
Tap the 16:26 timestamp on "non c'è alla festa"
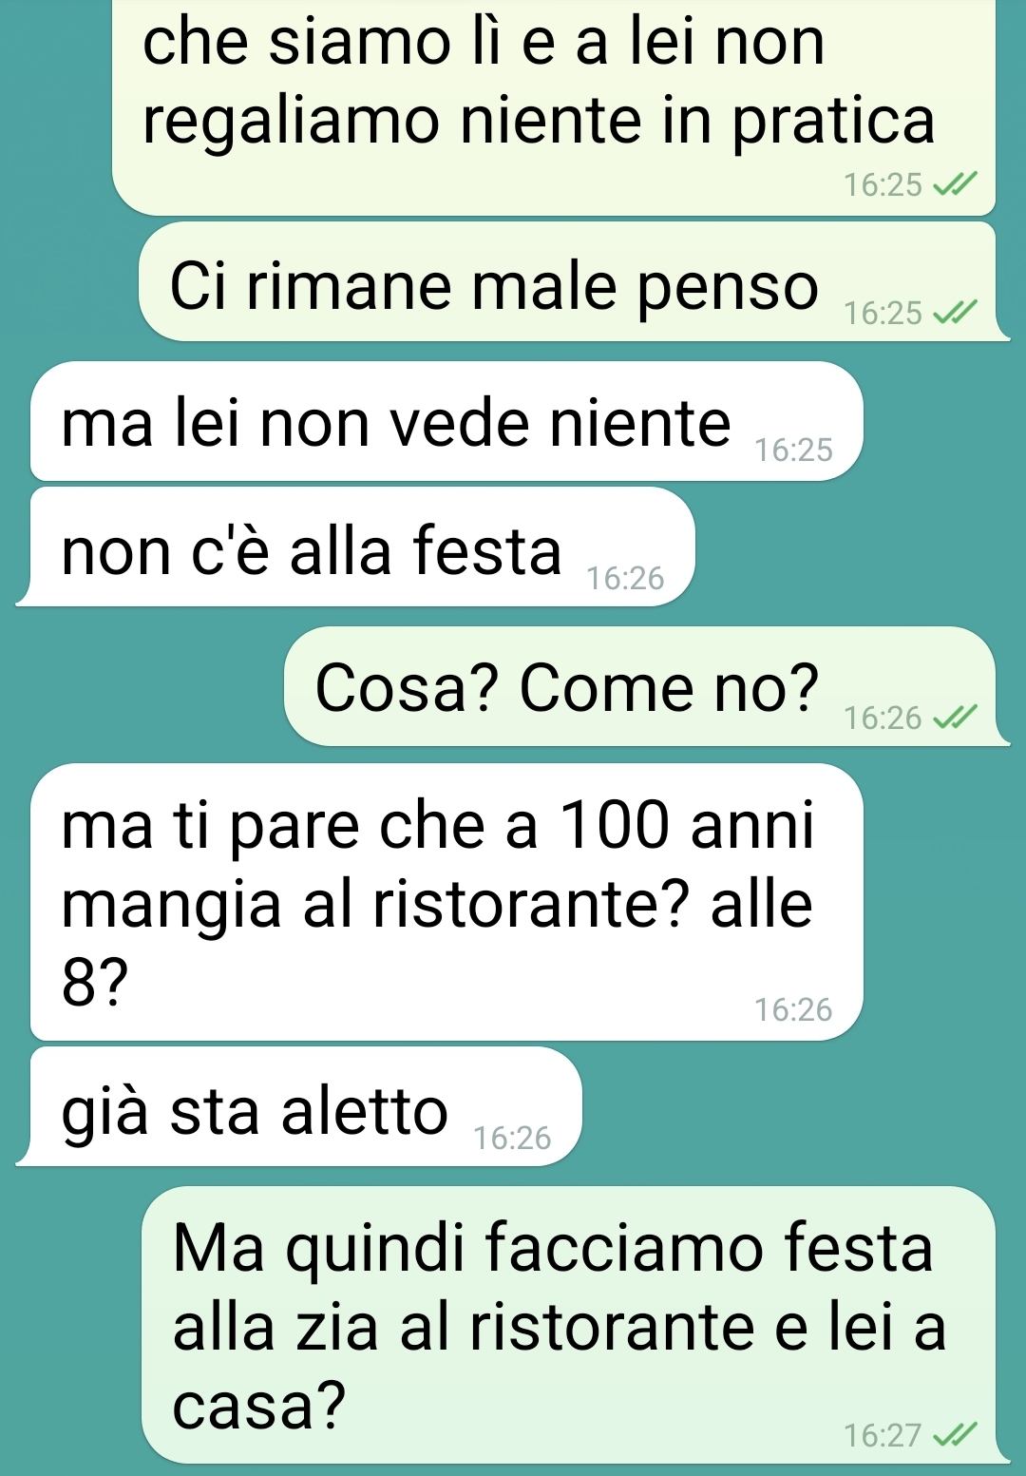[625, 578]
